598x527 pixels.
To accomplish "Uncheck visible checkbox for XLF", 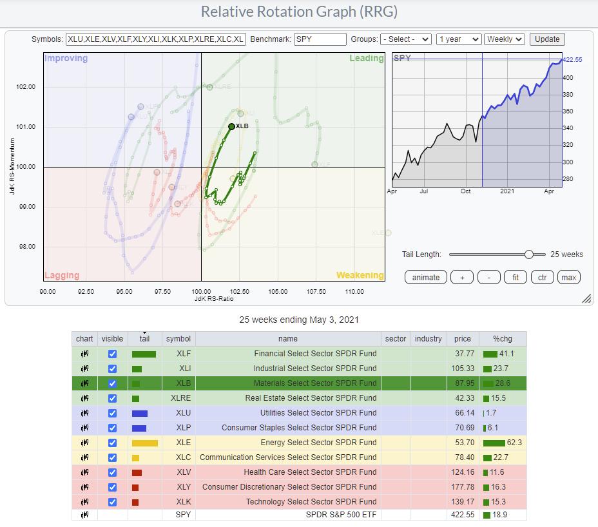I will click(113, 354).
